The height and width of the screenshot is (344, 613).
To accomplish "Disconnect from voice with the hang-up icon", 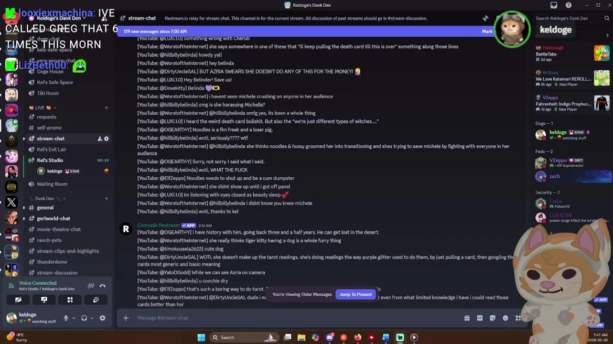I will click(x=102, y=286).
